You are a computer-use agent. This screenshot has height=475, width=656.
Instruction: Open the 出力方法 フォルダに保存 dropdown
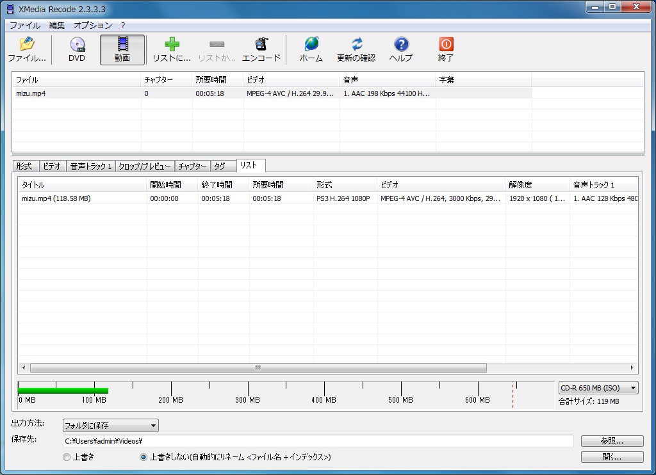coord(110,425)
